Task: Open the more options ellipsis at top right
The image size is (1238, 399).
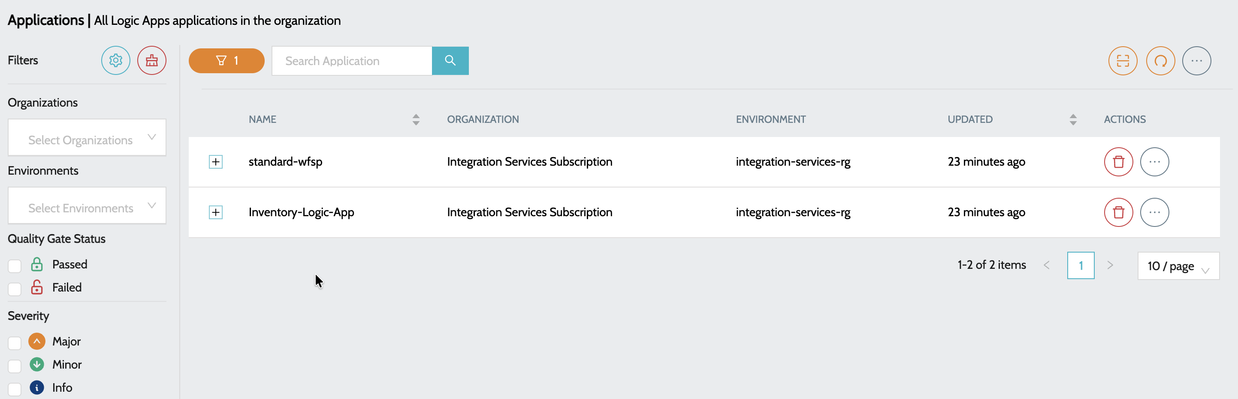Action: pos(1197,60)
